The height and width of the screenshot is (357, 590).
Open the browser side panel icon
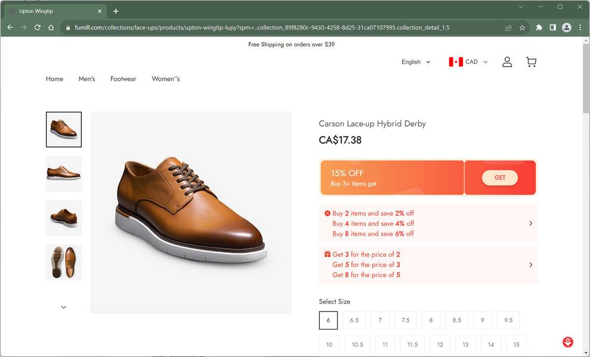[x=553, y=27]
